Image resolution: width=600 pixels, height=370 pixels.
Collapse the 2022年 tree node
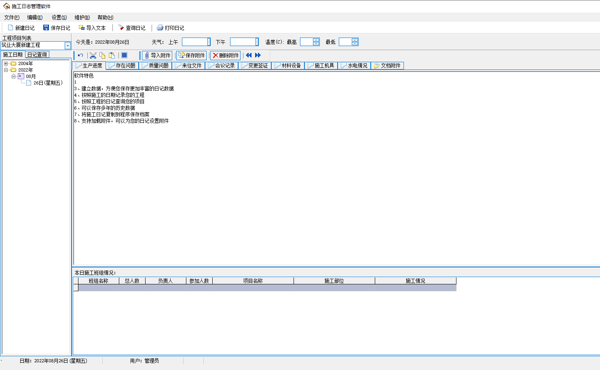pyautogui.click(x=6, y=70)
